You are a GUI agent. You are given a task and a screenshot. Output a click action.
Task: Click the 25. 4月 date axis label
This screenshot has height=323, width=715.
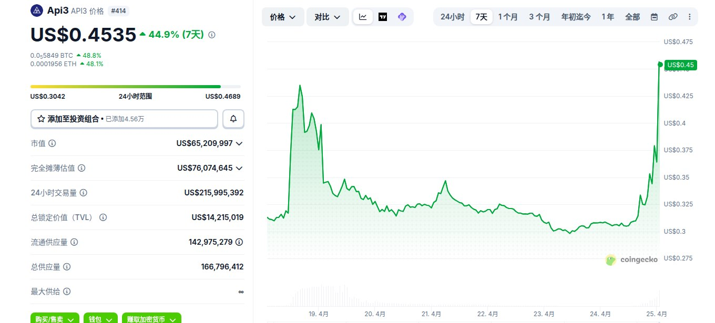point(657,314)
